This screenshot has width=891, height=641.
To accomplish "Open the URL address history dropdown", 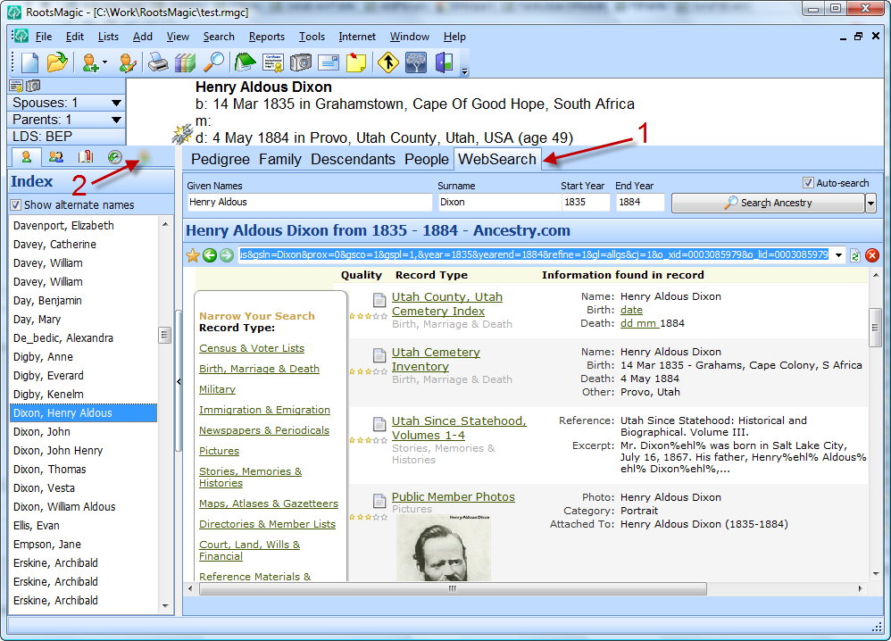I will tap(838, 255).
